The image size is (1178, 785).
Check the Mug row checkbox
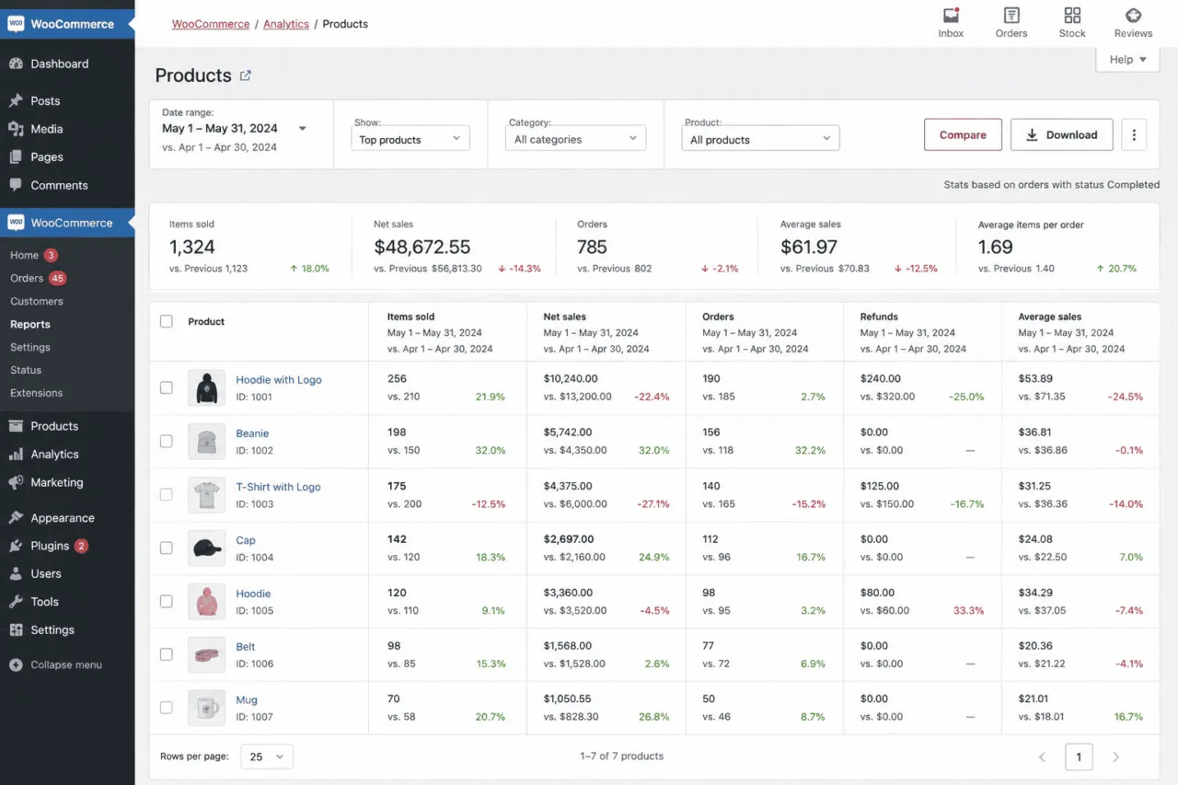[167, 708]
